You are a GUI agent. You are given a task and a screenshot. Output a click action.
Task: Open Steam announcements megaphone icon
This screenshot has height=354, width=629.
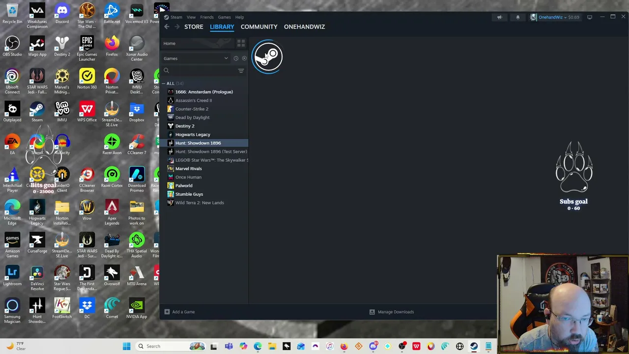pyautogui.click(x=499, y=17)
